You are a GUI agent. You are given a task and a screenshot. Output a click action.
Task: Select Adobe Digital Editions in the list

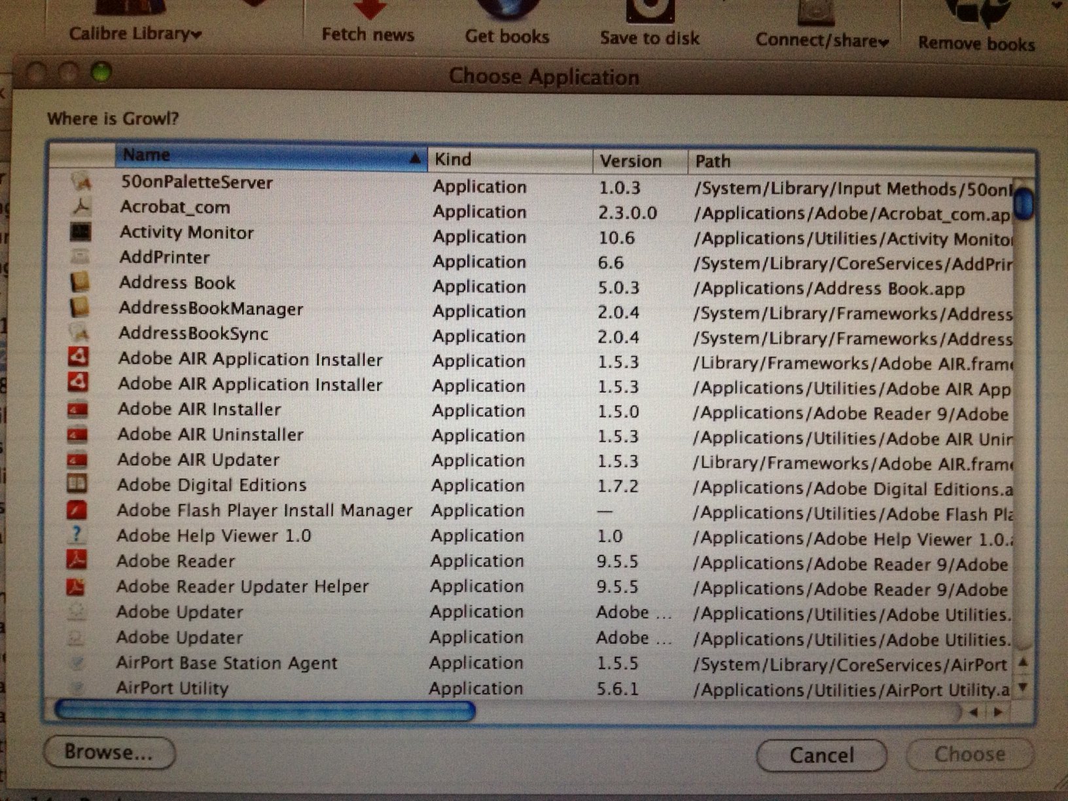coord(212,485)
